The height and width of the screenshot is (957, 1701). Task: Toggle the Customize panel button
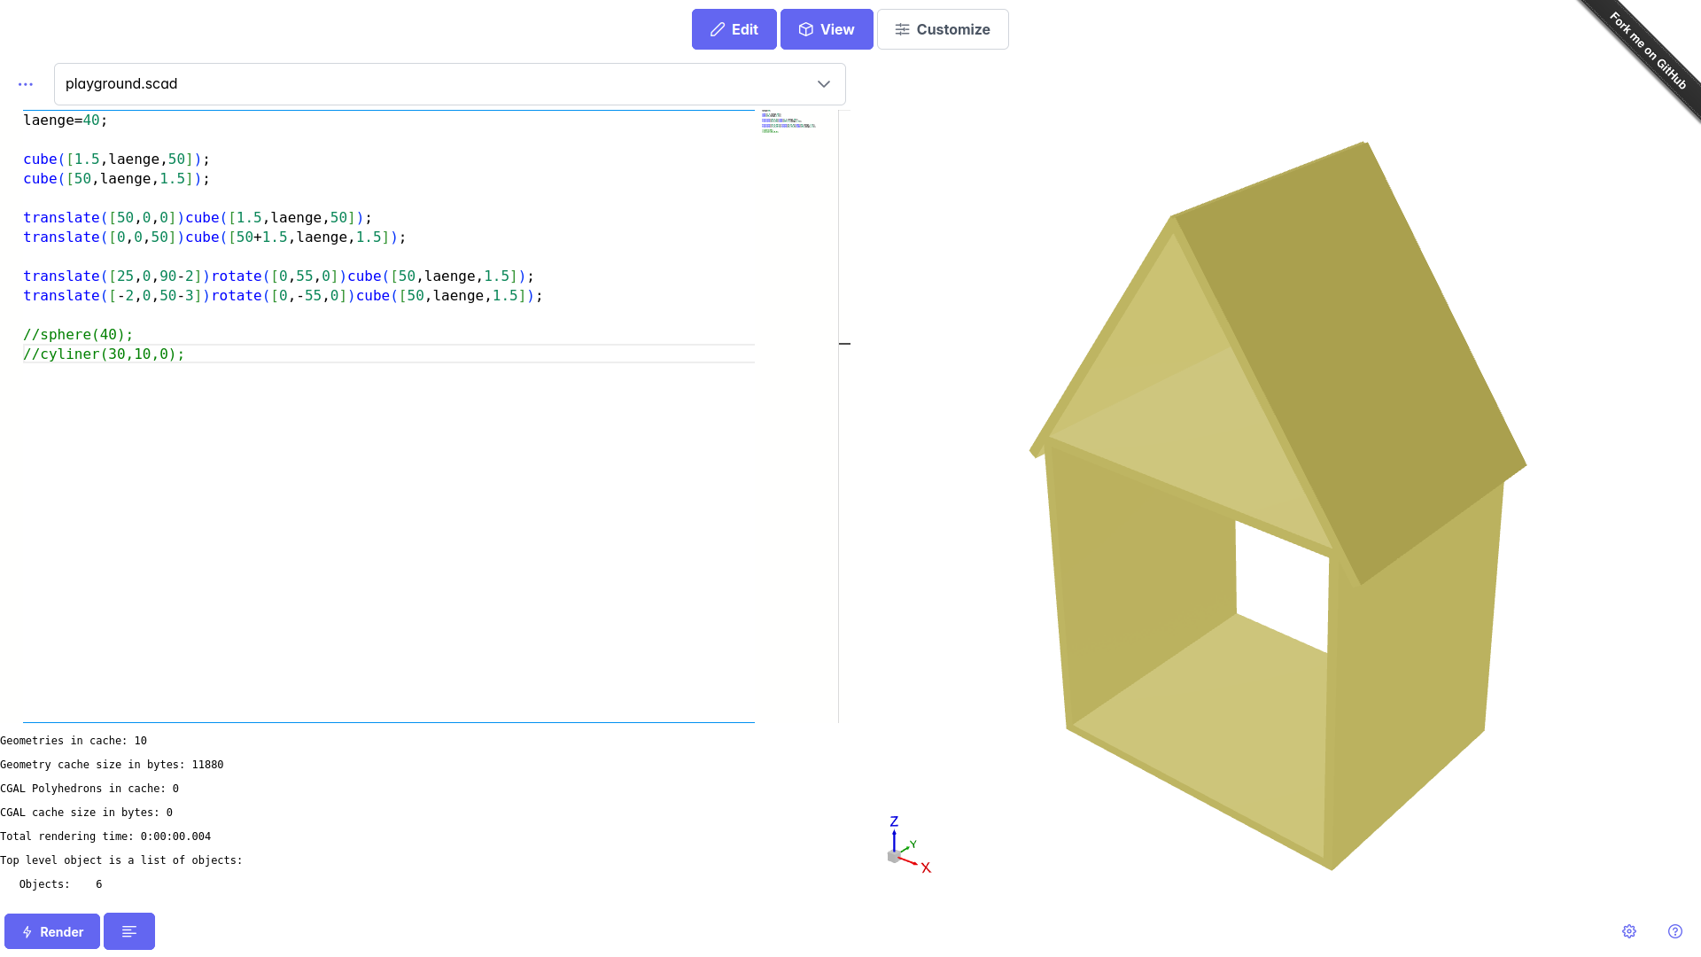point(942,29)
